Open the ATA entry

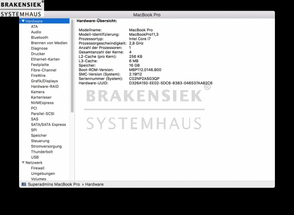click(34, 26)
